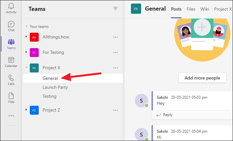
Task: Select the For Testing team name
Action: (53, 52)
